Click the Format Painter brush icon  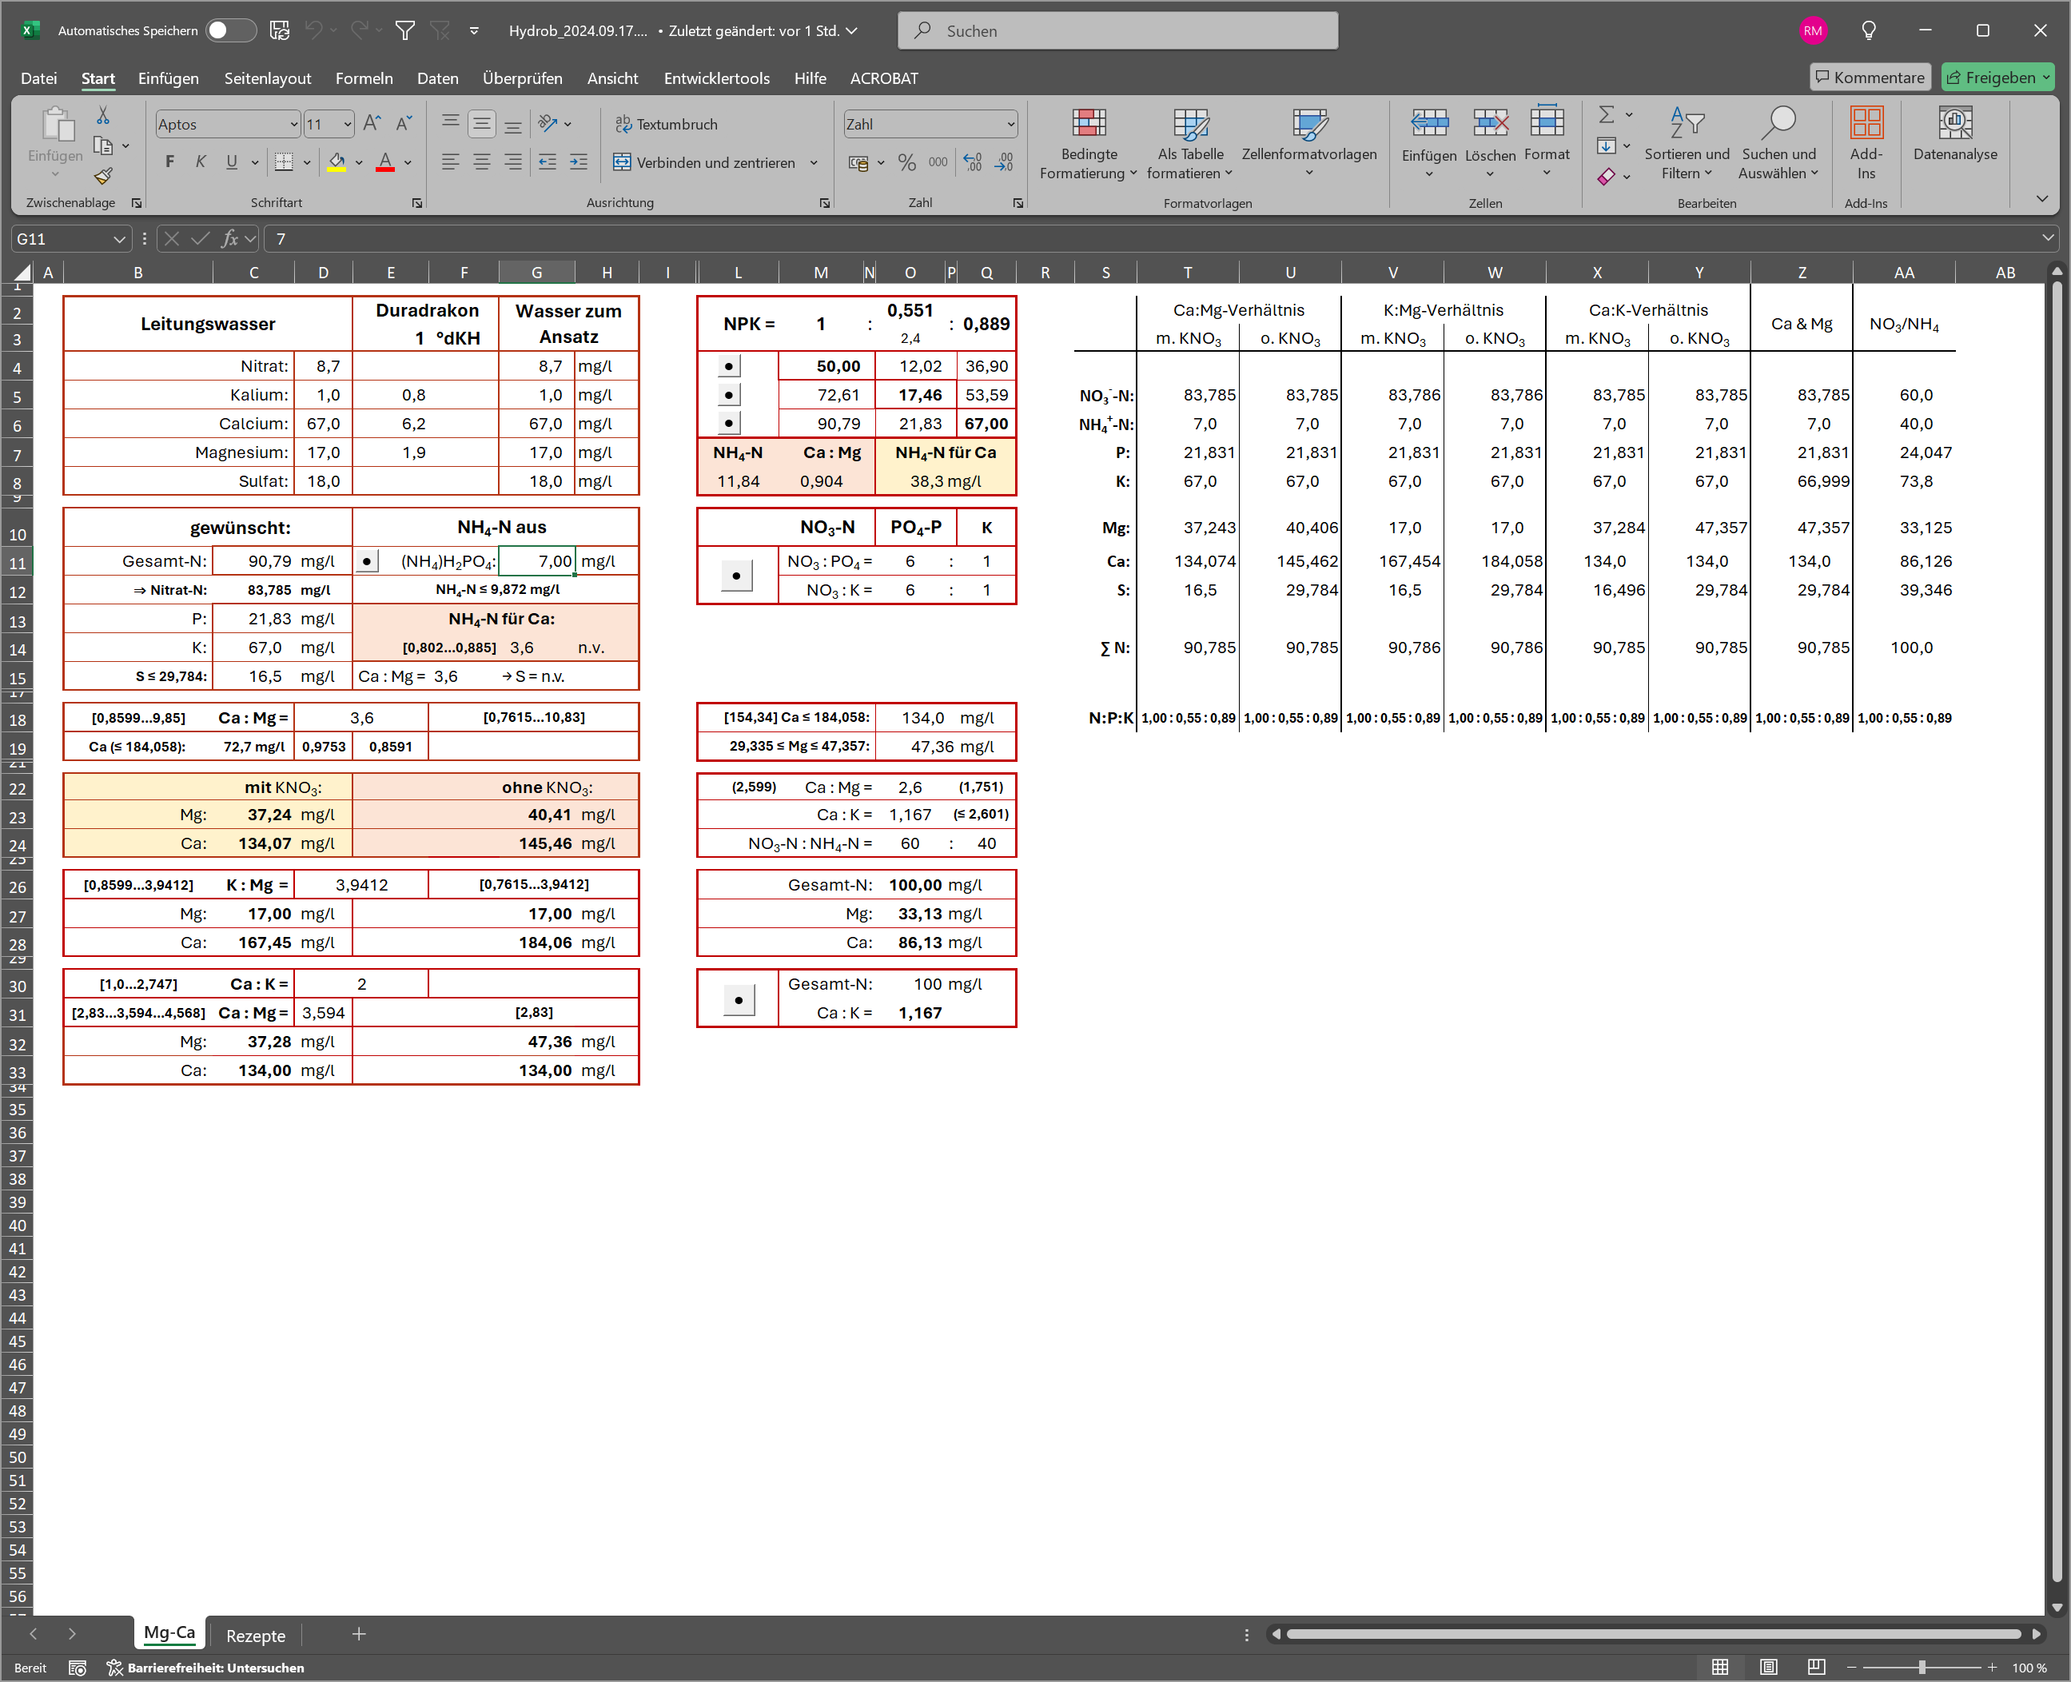coord(102,177)
